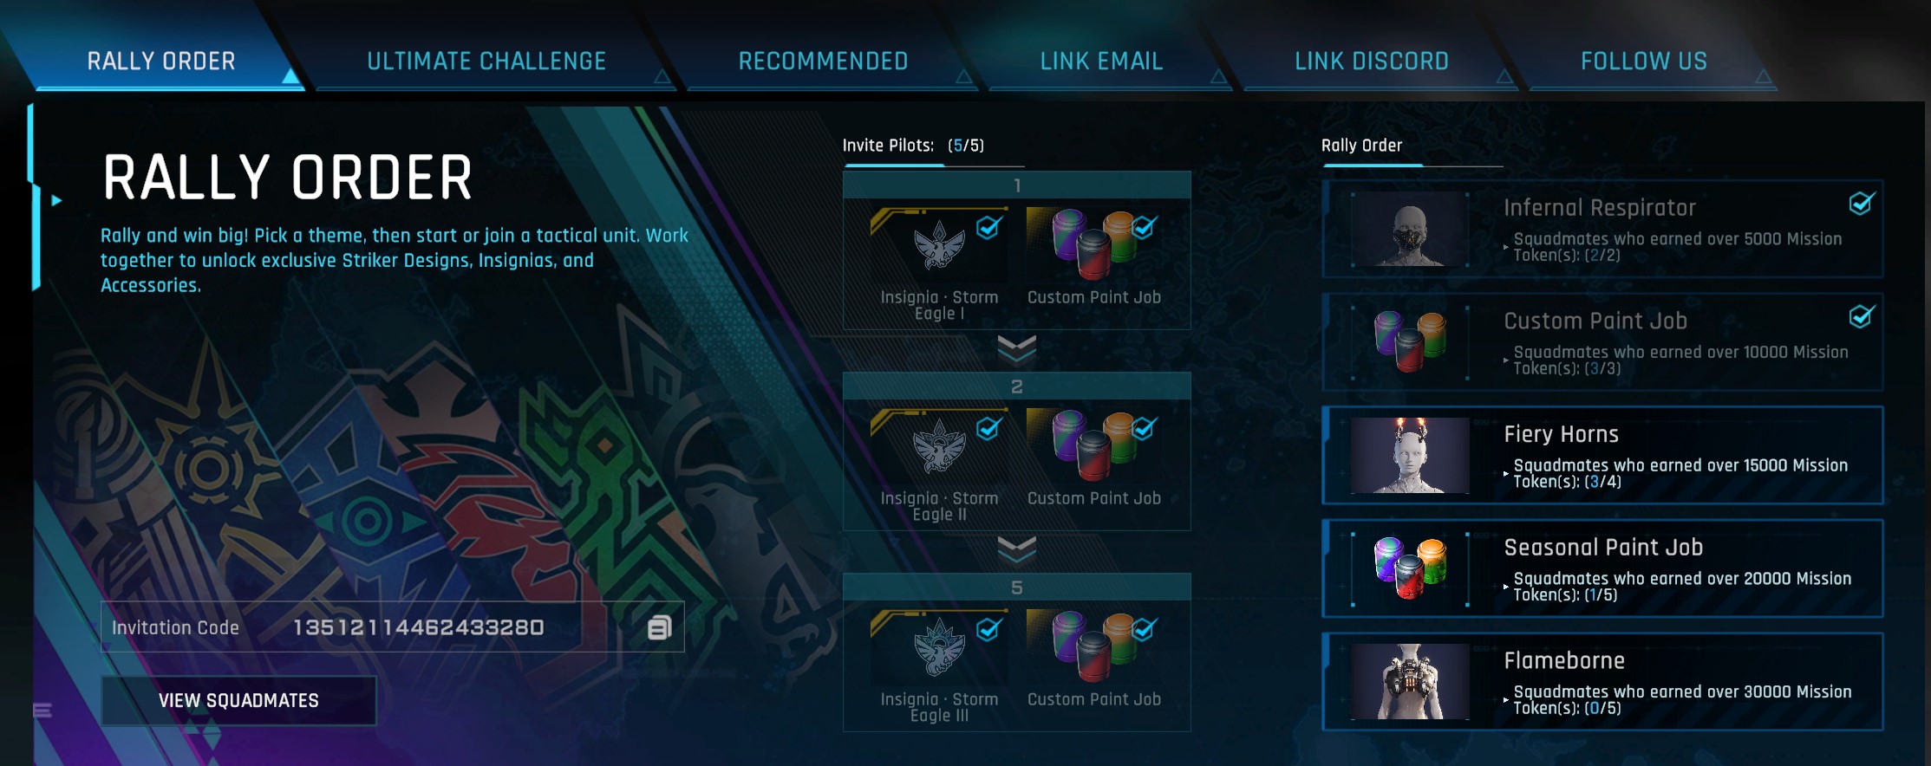
Task: Click the tier 1 Custom Paint Job cans
Action: click(1094, 244)
